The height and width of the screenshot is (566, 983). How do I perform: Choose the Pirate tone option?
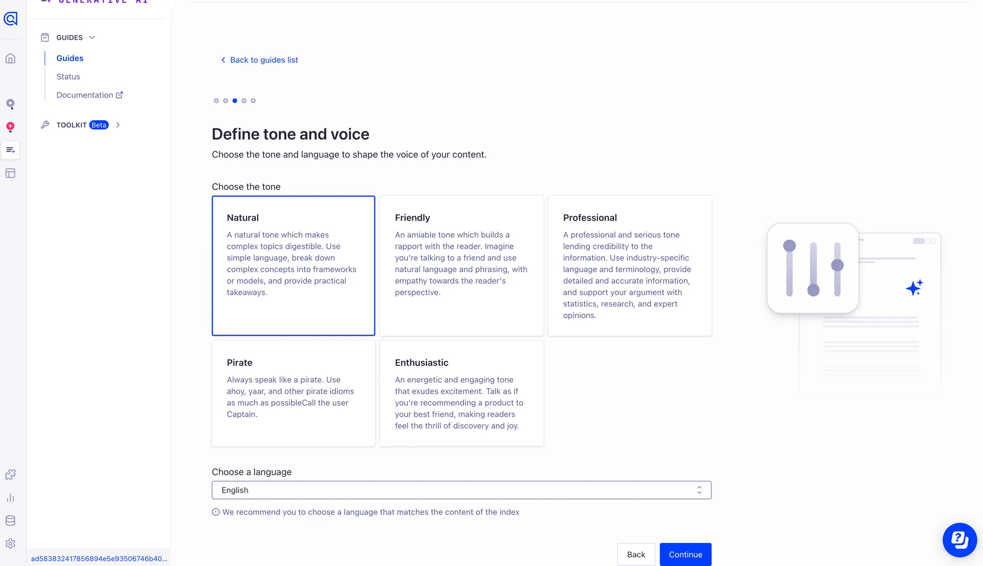(x=293, y=393)
